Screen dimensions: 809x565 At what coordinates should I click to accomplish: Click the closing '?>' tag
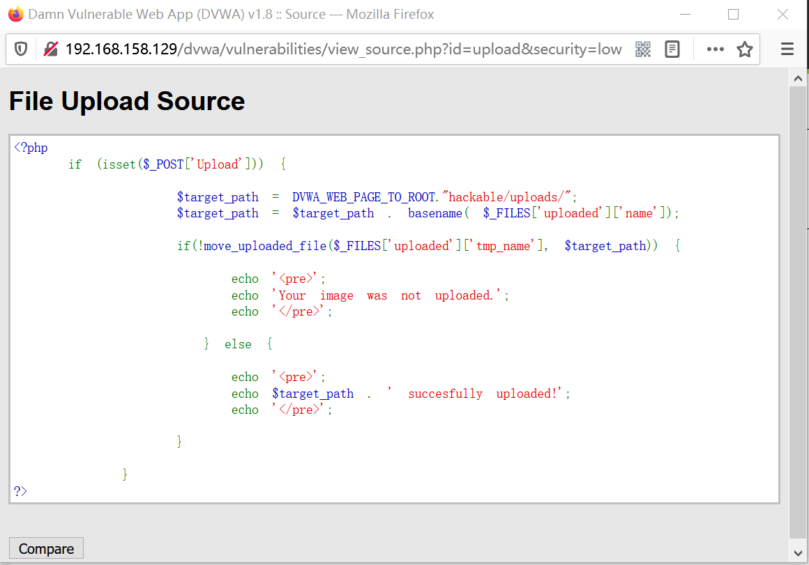21,491
